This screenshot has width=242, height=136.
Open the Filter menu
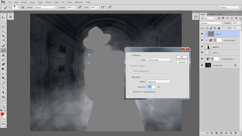(x=56, y=2)
